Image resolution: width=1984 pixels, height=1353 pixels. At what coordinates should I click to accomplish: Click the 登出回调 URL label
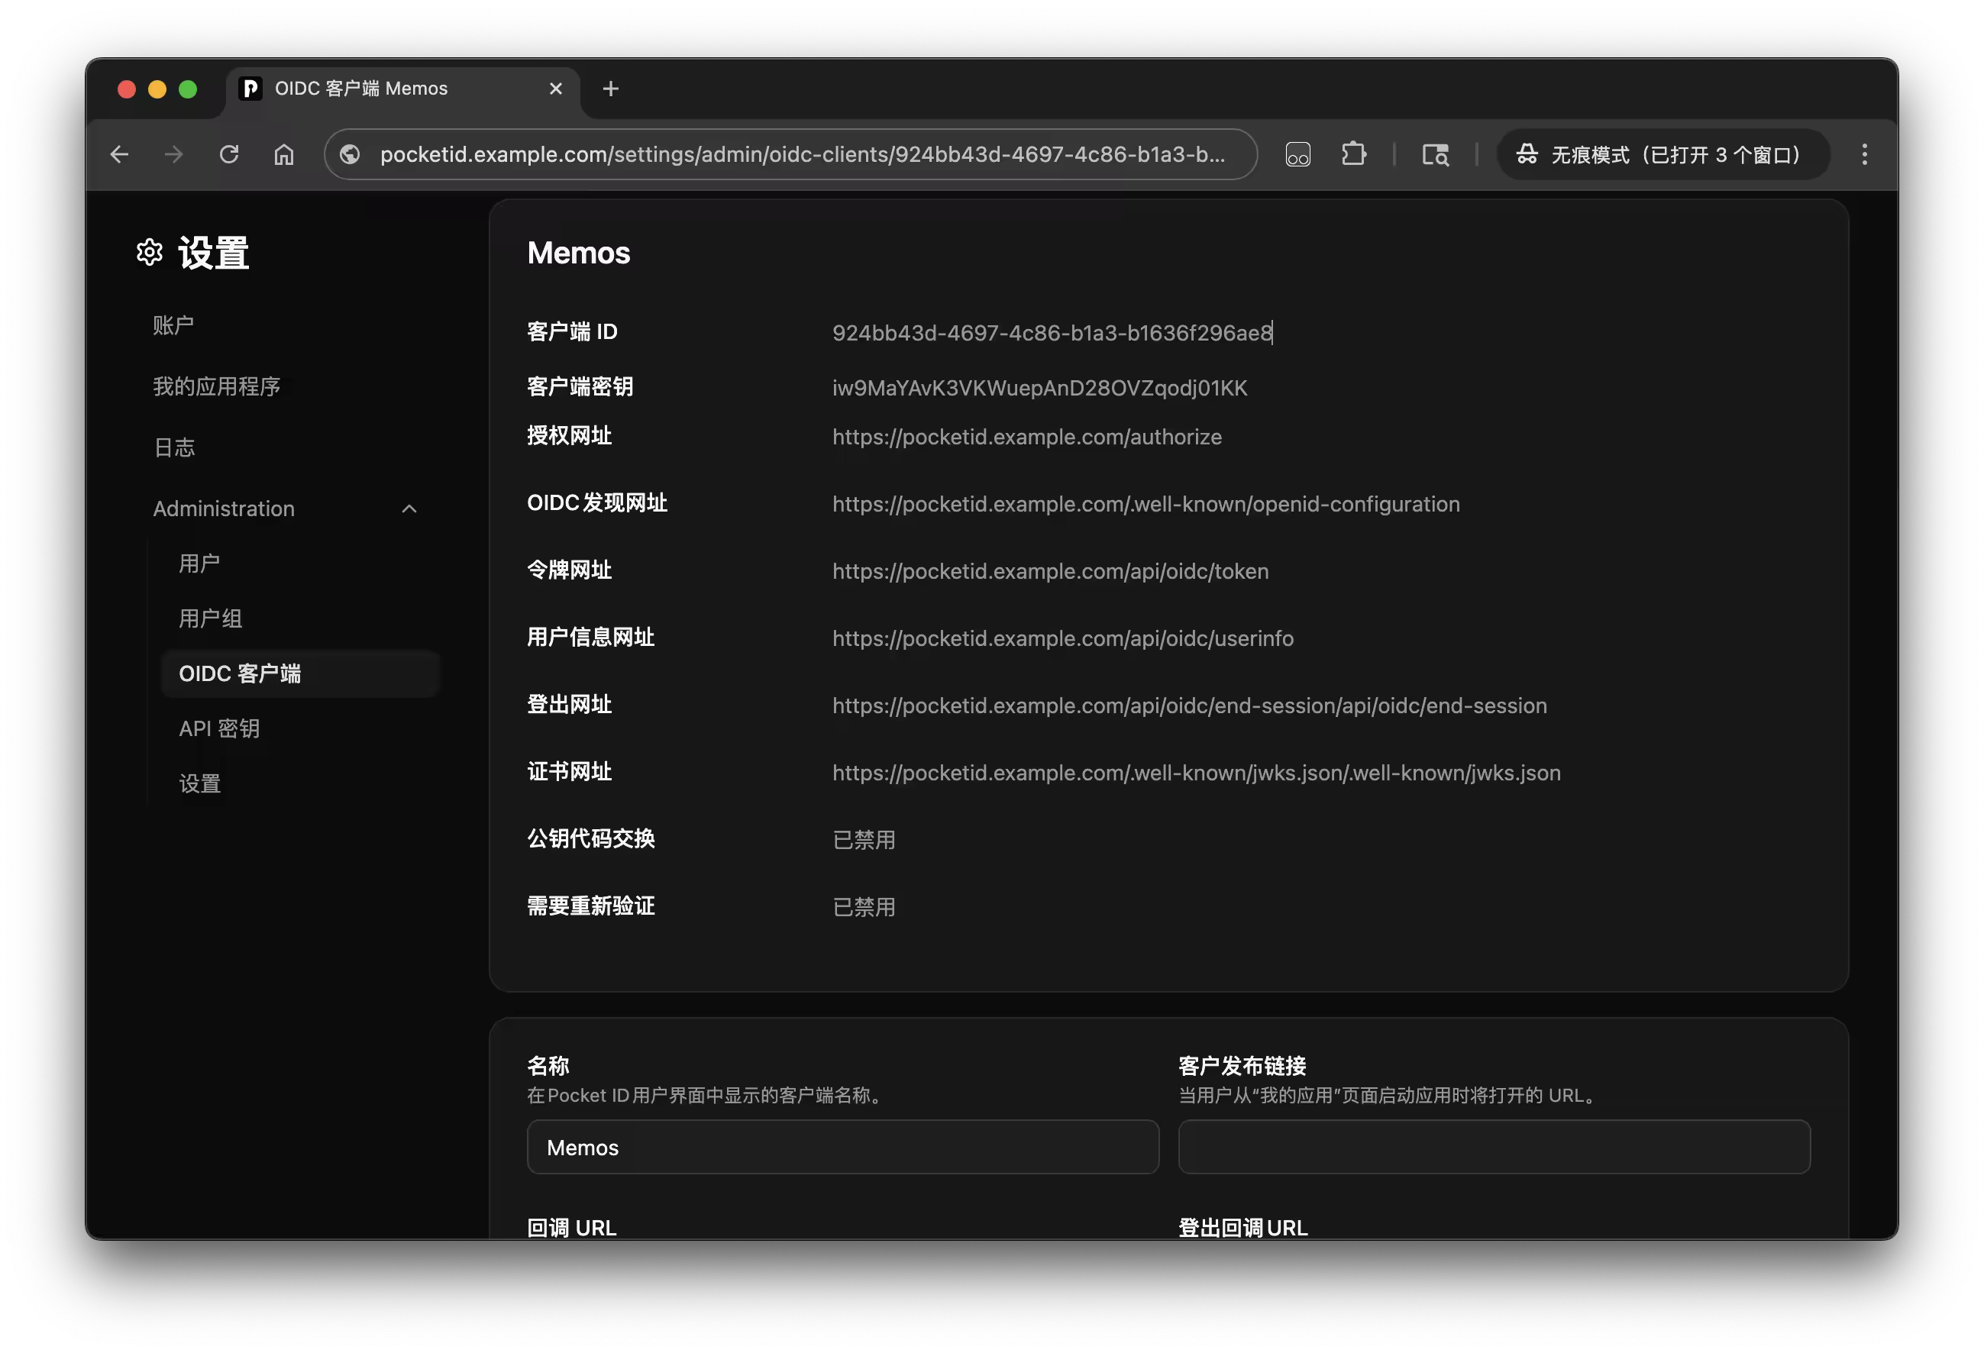click(1243, 1228)
